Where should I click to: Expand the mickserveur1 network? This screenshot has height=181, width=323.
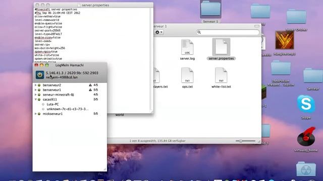pyautogui.click(x=36, y=114)
